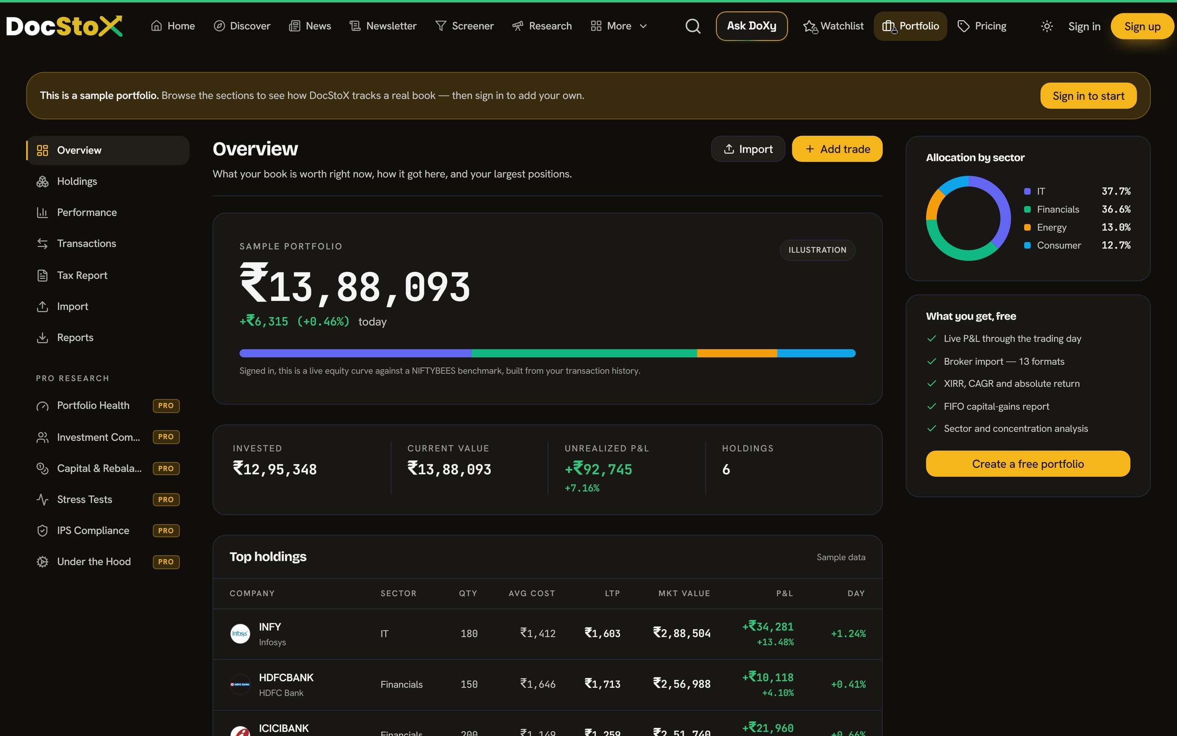This screenshot has height=736, width=1177.
Task: Click the Energy legend entry
Action: (1077, 228)
